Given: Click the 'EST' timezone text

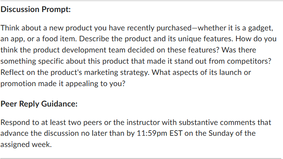Looking at the screenshot, I should 176,133.
